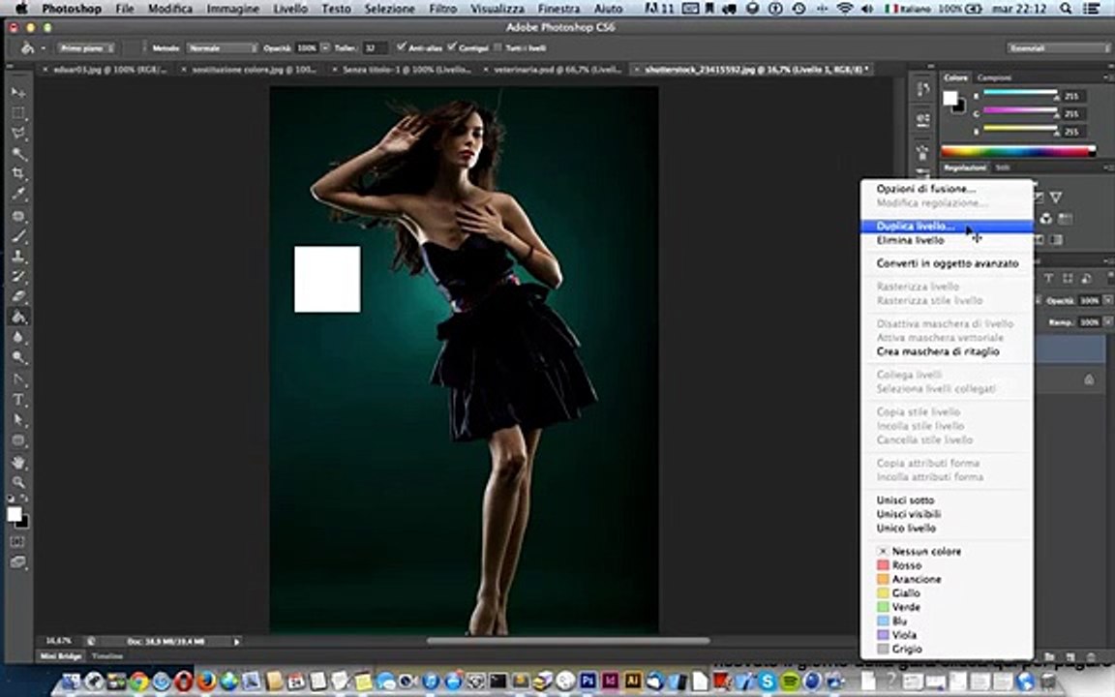Select the Horizontal Type tool

(18, 400)
